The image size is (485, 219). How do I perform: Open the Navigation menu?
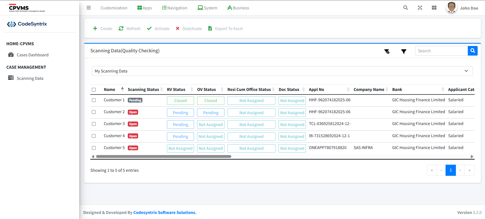point(175,8)
